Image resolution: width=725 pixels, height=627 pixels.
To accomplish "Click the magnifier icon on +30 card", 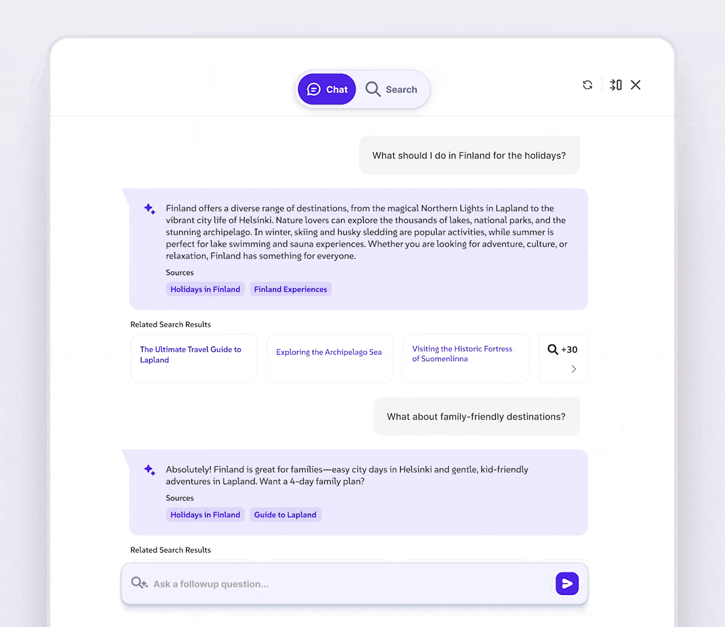I will (x=553, y=349).
